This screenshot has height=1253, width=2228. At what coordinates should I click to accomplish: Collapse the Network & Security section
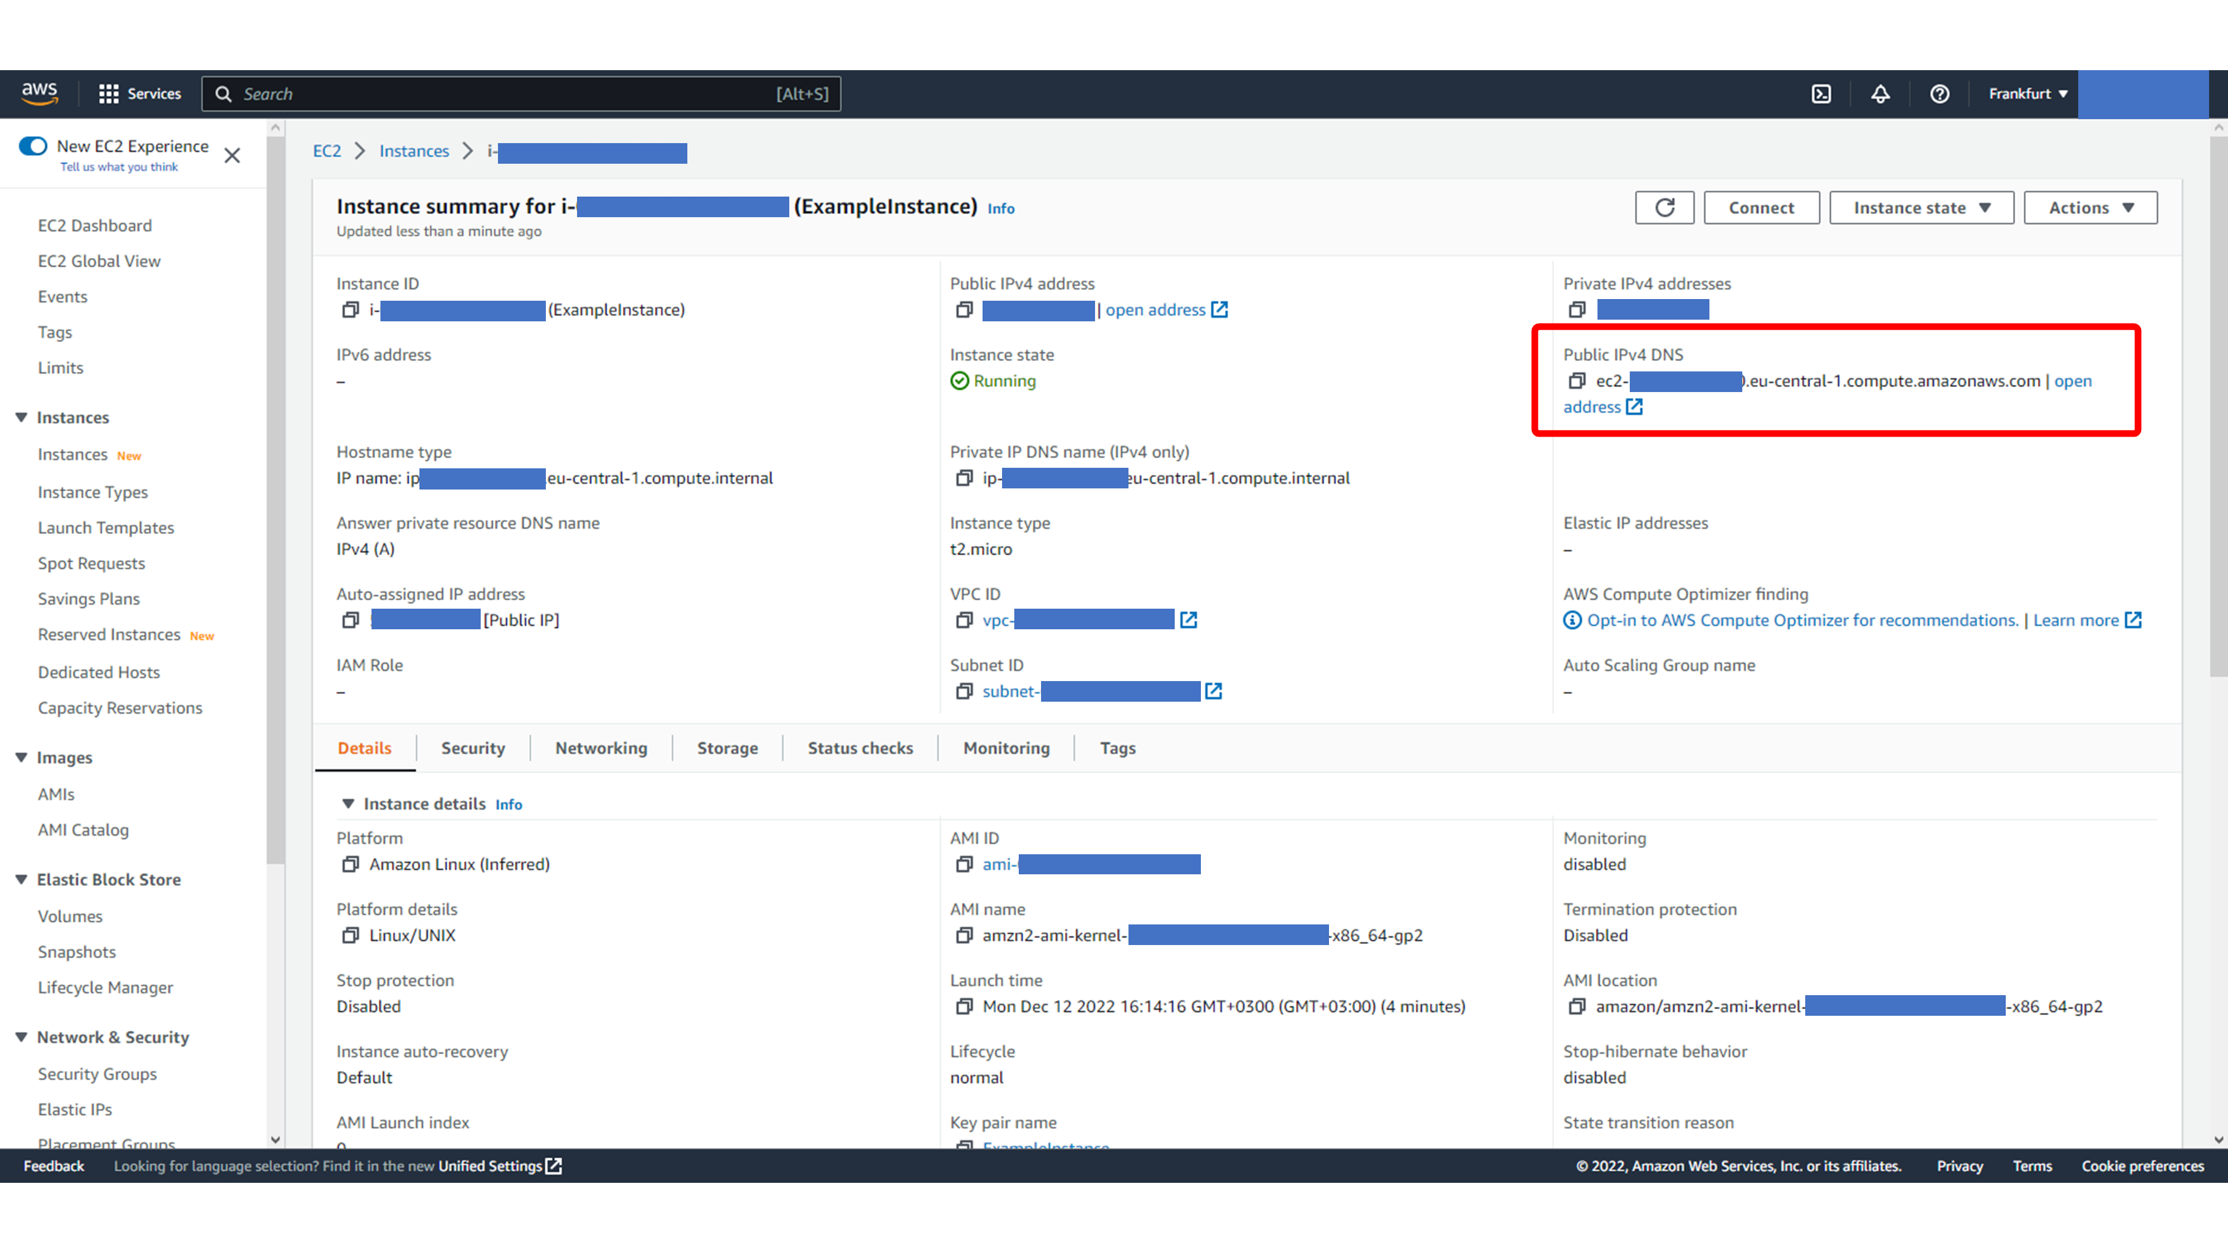22,1037
